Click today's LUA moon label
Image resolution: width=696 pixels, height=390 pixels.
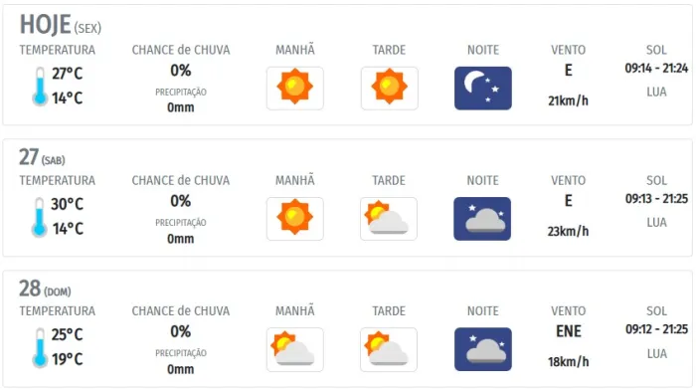pos(656,92)
